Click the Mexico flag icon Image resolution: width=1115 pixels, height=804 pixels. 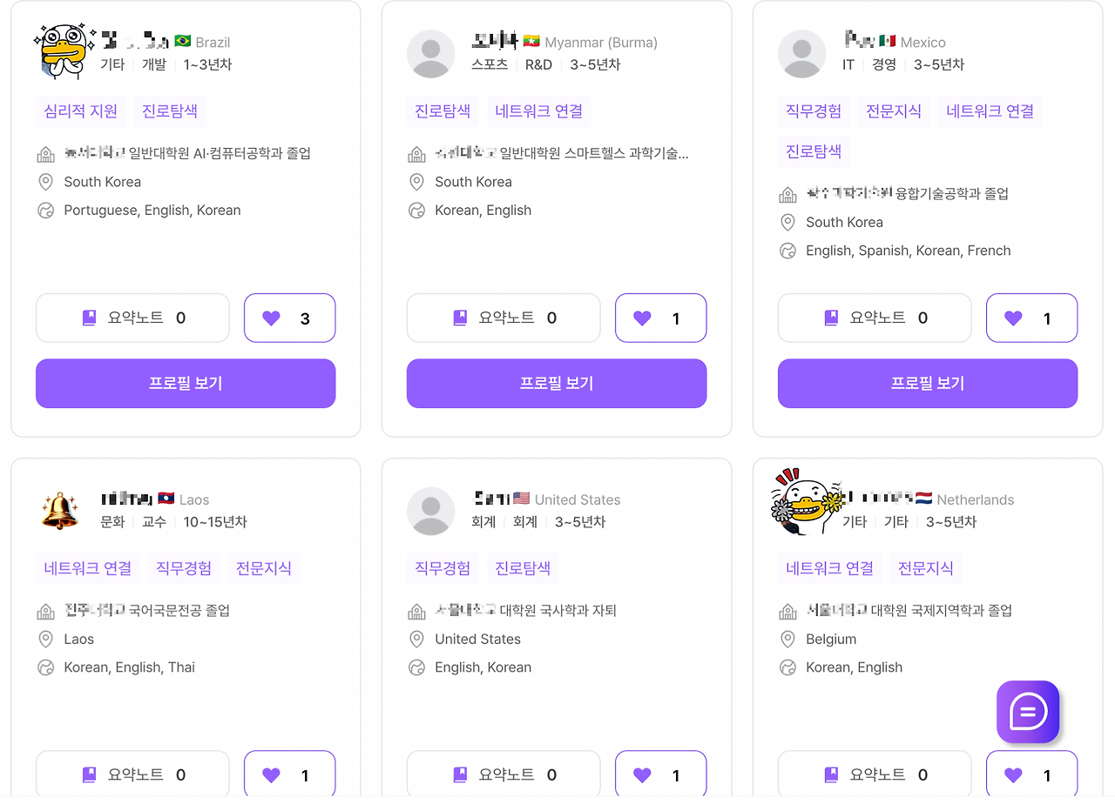[888, 42]
